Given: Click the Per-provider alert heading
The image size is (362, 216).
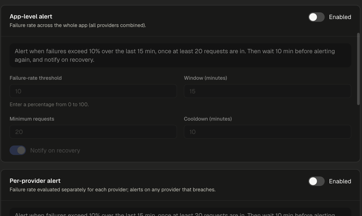Looking at the screenshot, I should pyautogui.click(x=35, y=181).
